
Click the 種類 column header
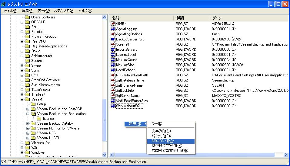coord(192,18)
